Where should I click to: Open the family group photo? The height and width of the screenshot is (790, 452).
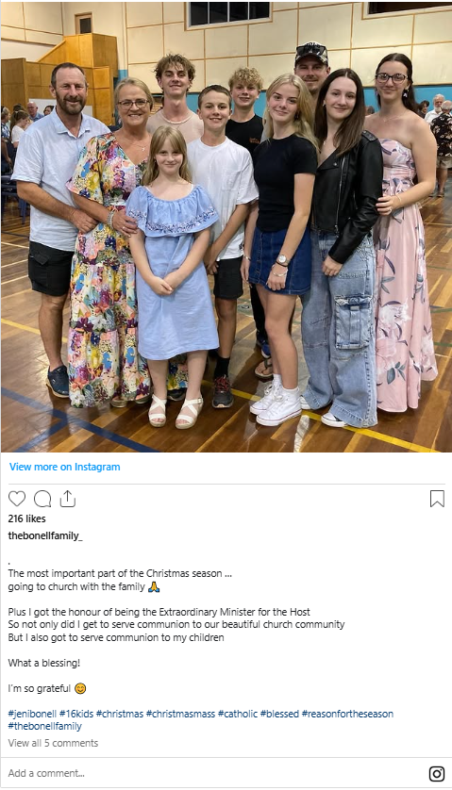coord(226,226)
